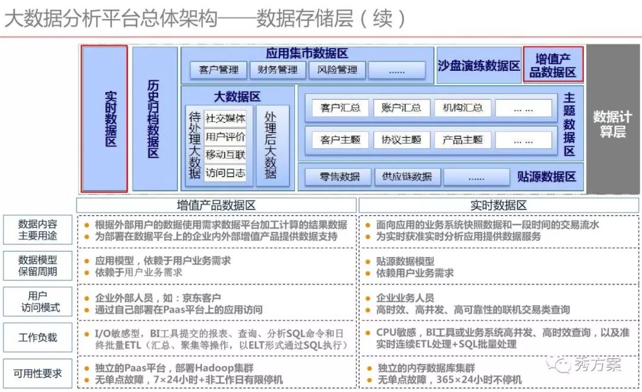Select the 零售数据 box
Screen dimensions: 642x392
tap(339, 177)
